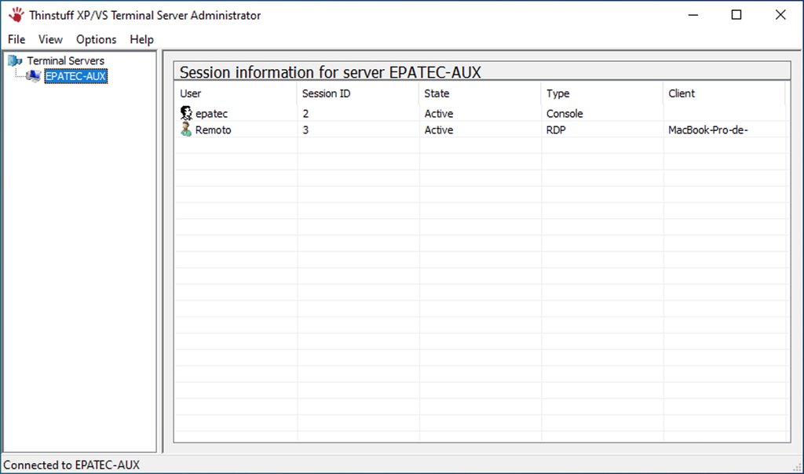Image resolution: width=804 pixels, height=474 pixels.
Task: Open the Options menu
Action: (x=96, y=39)
